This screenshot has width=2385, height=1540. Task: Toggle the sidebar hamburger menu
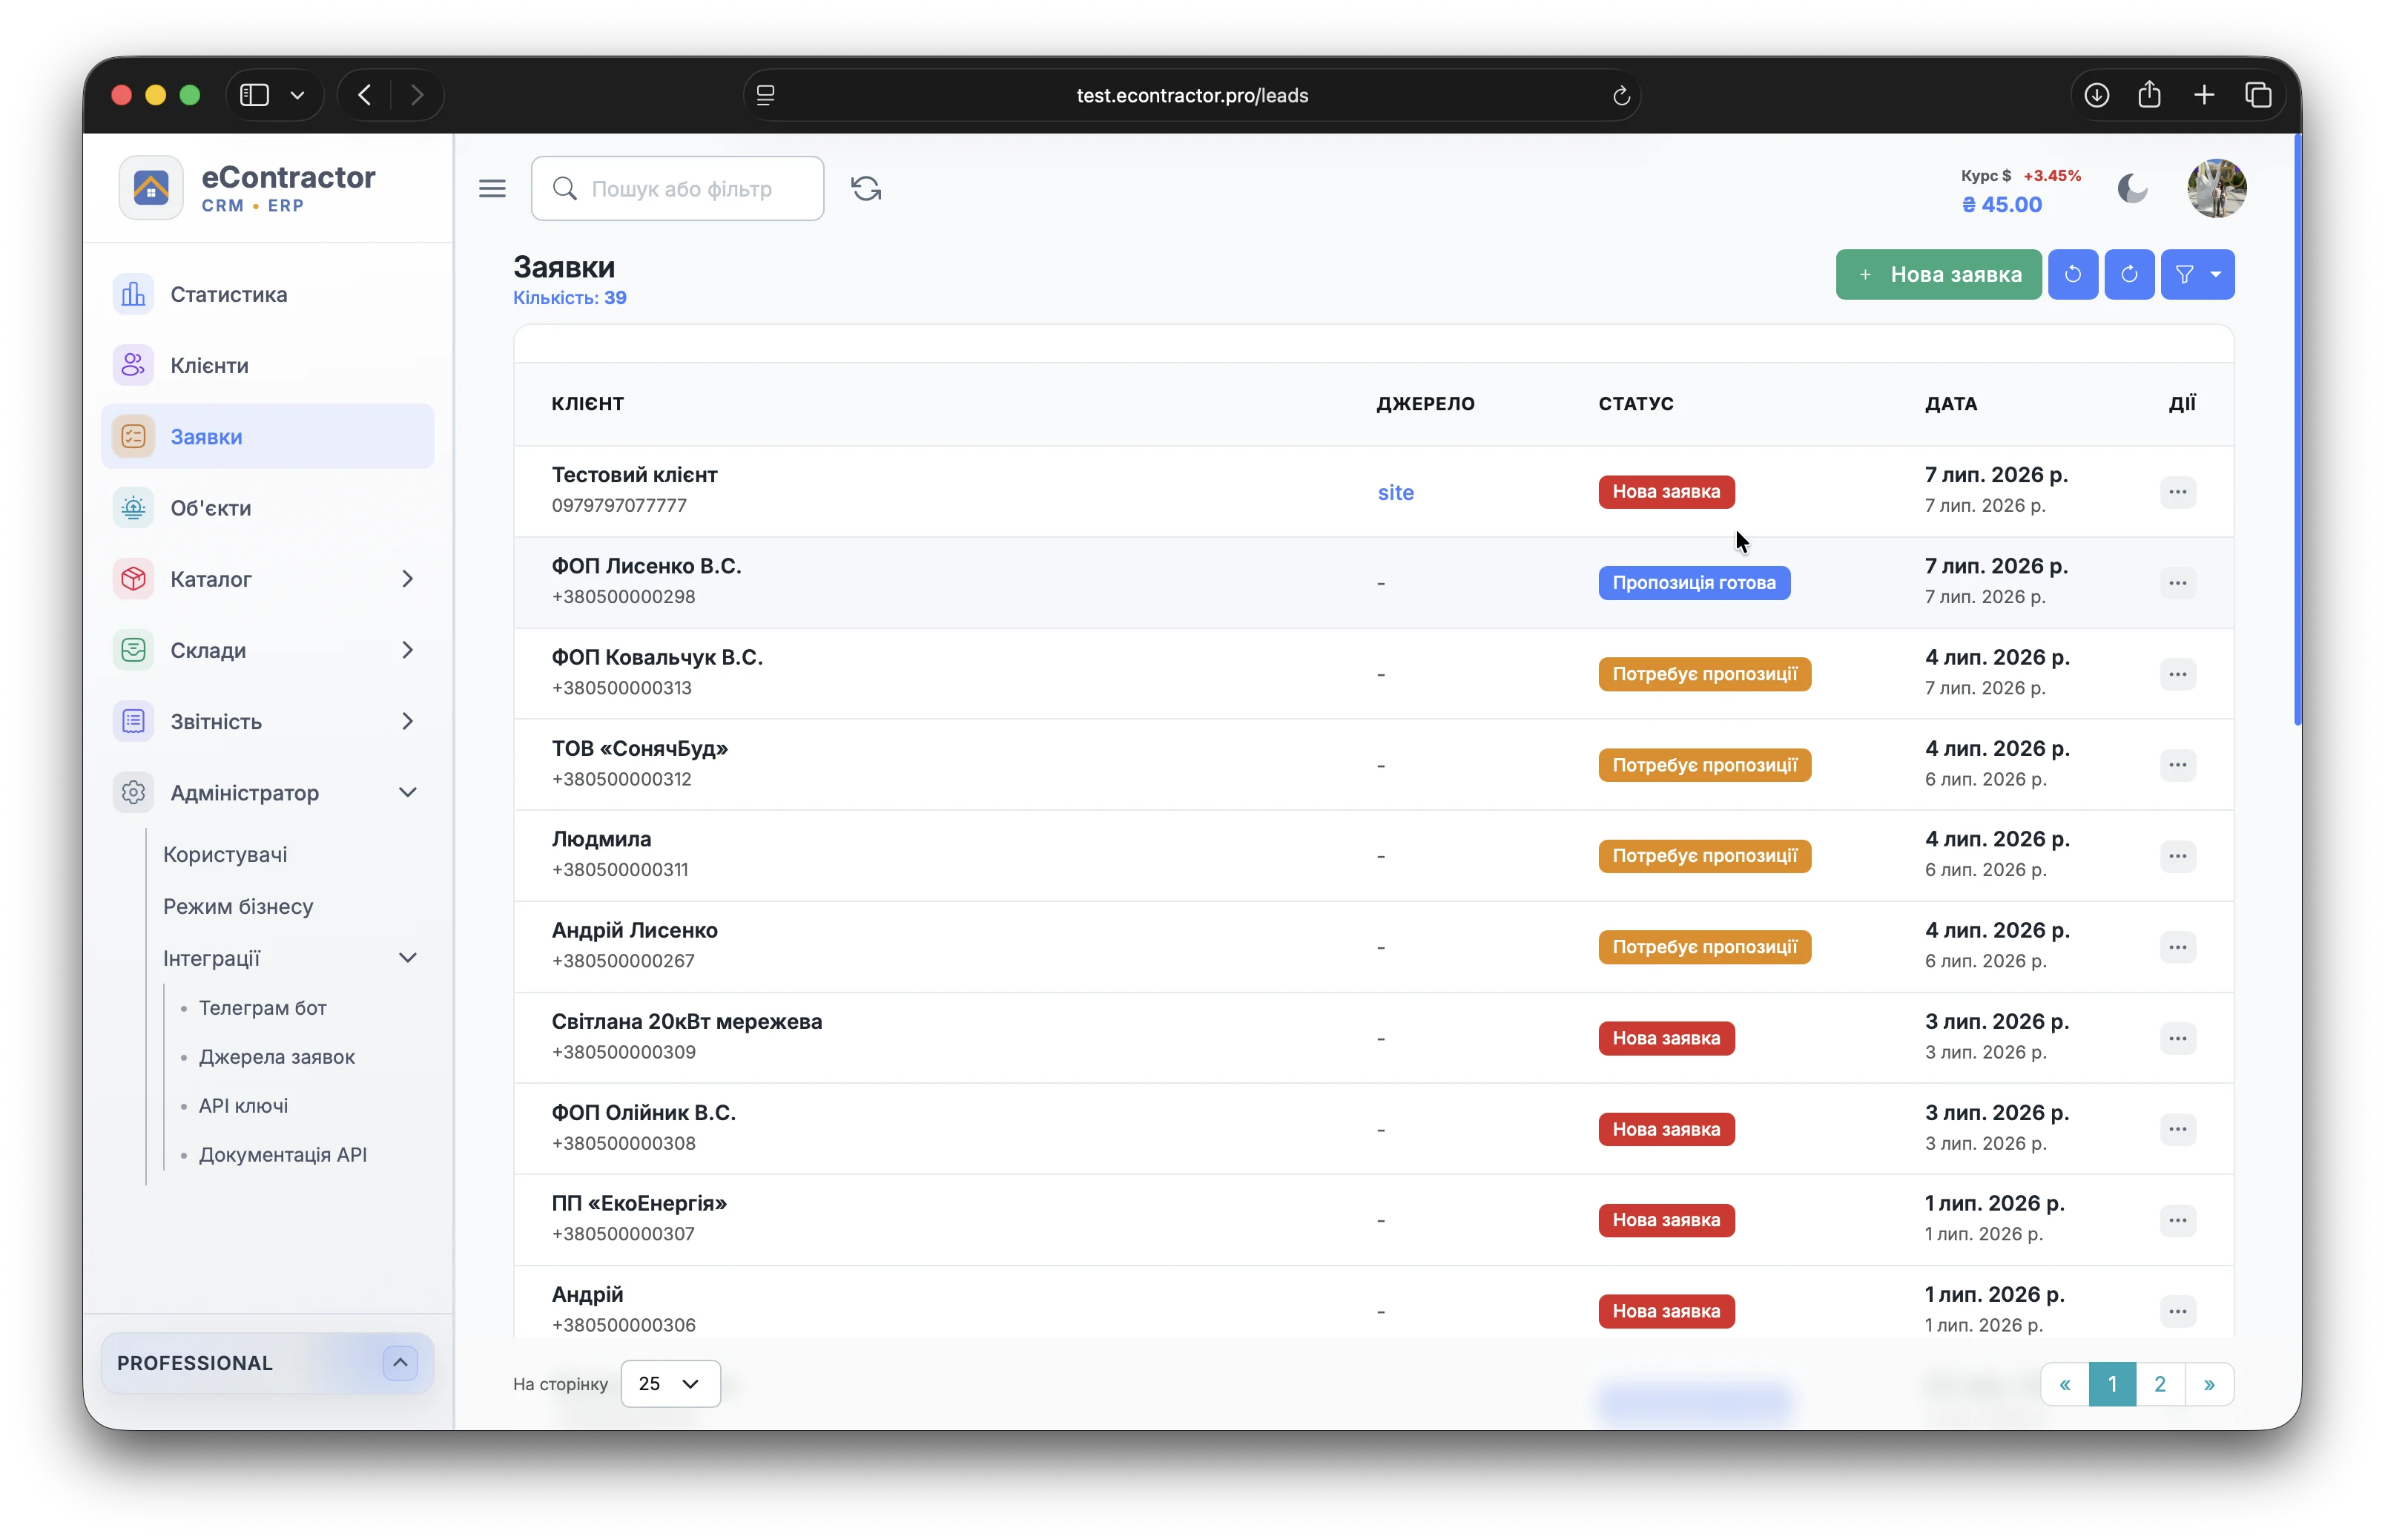click(x=492, y=188)
